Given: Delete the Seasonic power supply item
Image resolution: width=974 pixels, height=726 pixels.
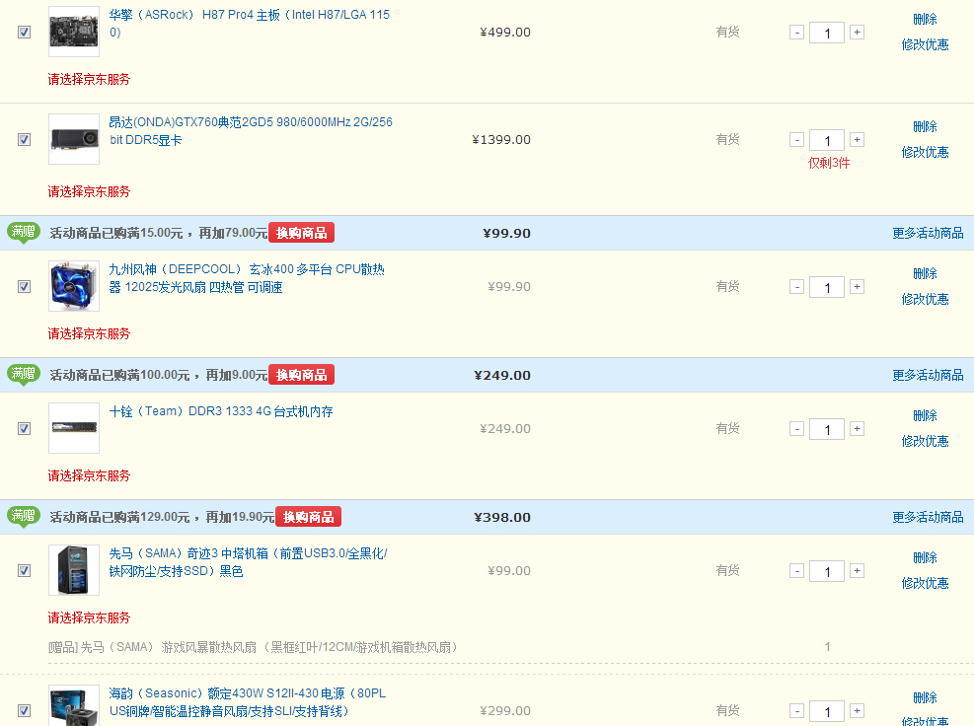Looking at the screenshot, I should pos(925,698).
